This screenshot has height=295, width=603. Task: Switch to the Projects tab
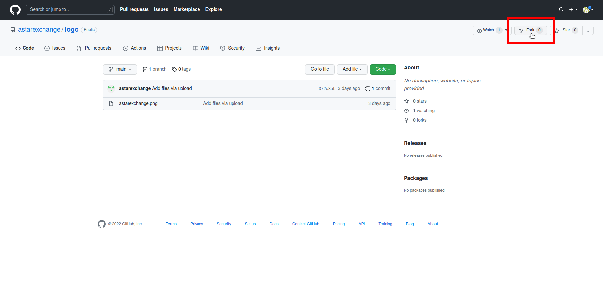pos(169,48)
